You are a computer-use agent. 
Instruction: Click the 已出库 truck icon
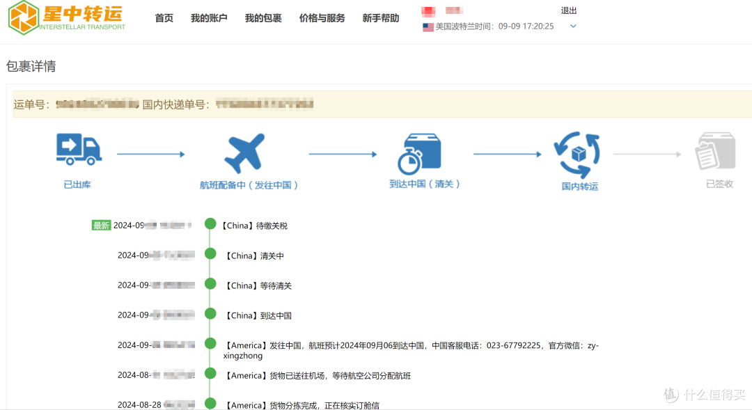coord(79,149)
